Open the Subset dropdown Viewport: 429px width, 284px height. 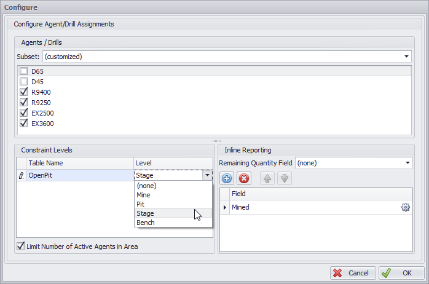[x=406, y=57]
